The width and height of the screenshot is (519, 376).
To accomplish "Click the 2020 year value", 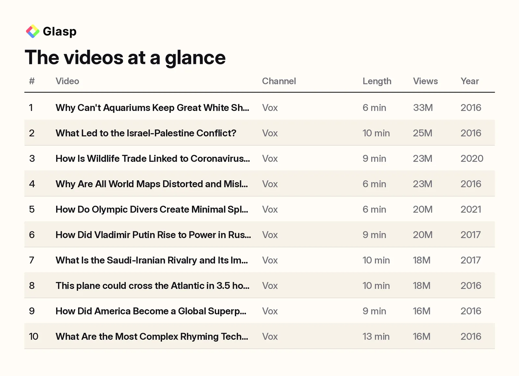I will tap(472, 159).
